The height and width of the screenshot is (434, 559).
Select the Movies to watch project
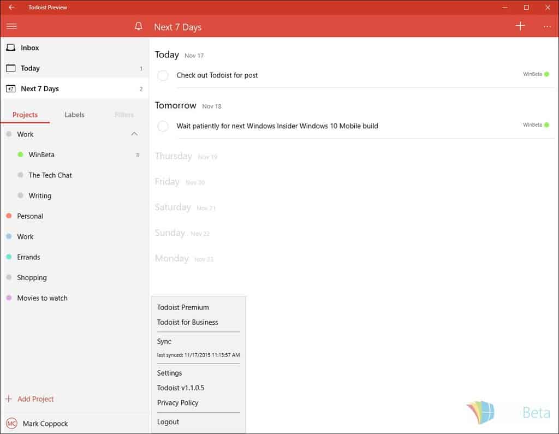click(x=42, y=298)
